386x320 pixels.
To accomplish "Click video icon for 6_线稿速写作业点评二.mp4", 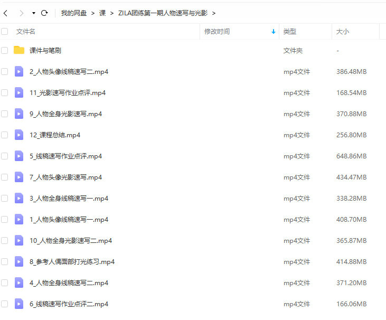I will [19, 304].
